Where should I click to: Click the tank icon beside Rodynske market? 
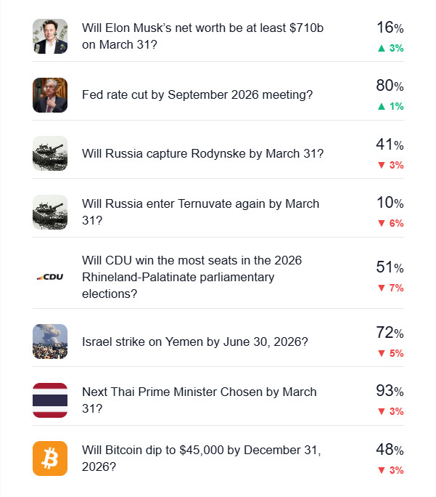[50, 154]
